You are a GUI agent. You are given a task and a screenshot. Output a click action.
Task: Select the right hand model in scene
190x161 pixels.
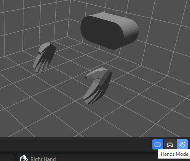(97, 86)
